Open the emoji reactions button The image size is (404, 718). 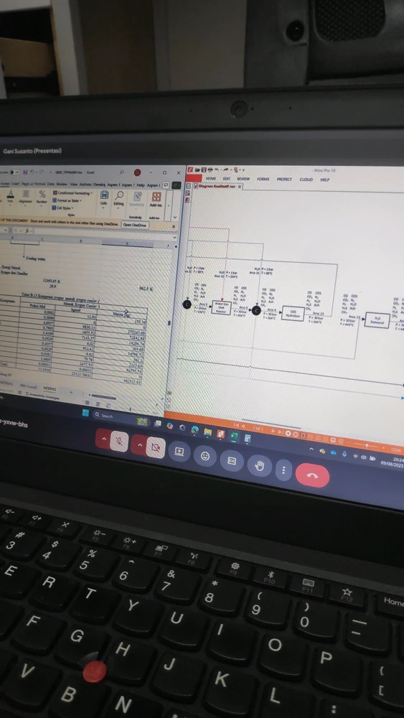coord(205,456)
